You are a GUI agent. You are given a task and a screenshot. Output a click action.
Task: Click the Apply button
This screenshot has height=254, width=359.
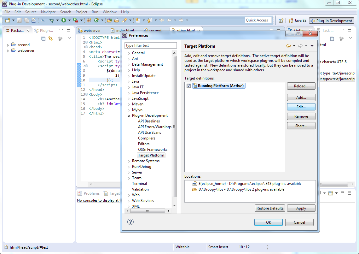(301, 208)
